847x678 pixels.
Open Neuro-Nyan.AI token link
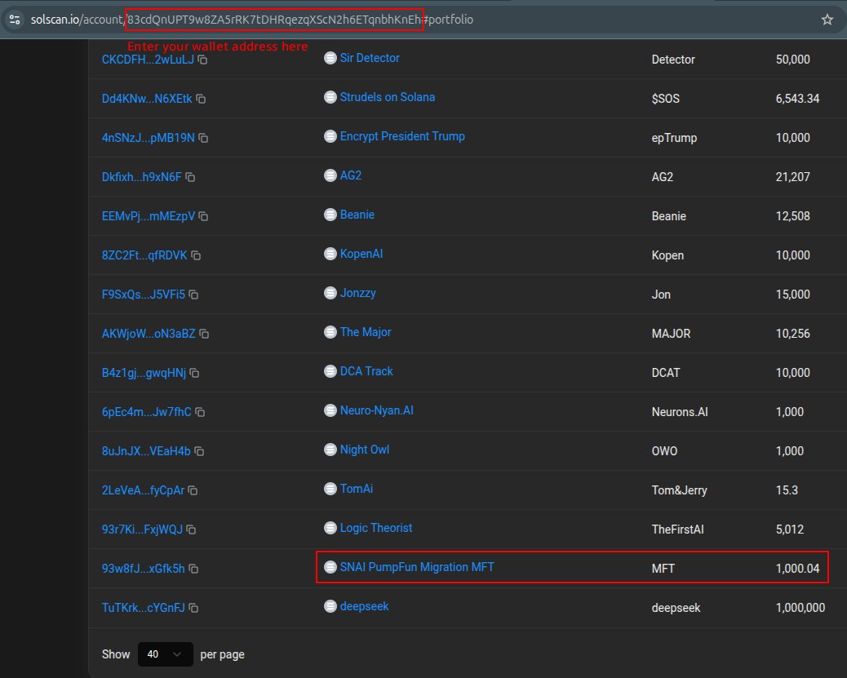pos(376,410)
